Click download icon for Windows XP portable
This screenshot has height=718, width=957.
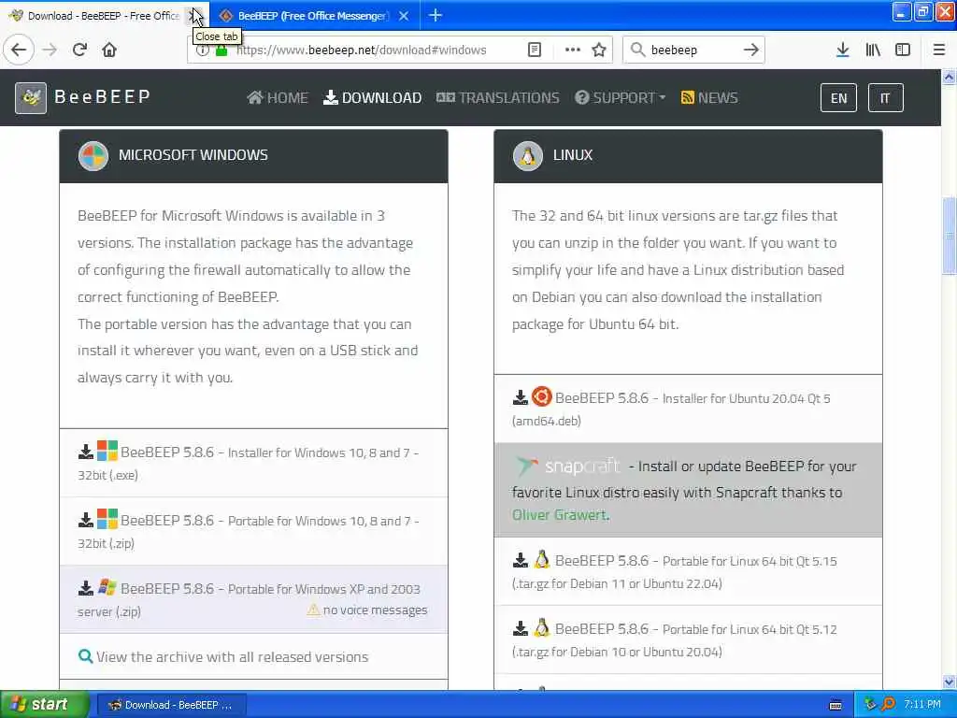tap(85, 588)
